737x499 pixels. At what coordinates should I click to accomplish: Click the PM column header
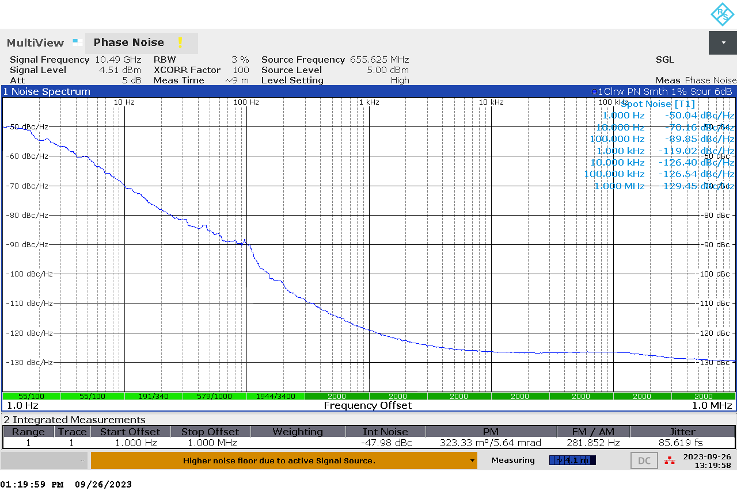[491, 432]
